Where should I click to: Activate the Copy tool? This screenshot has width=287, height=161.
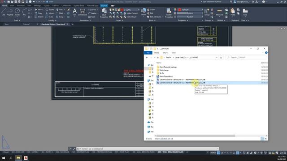point(39,13)
